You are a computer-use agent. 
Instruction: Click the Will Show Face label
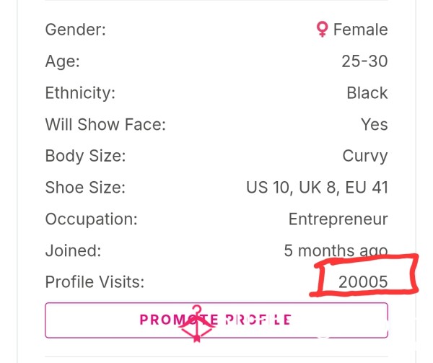105,124
